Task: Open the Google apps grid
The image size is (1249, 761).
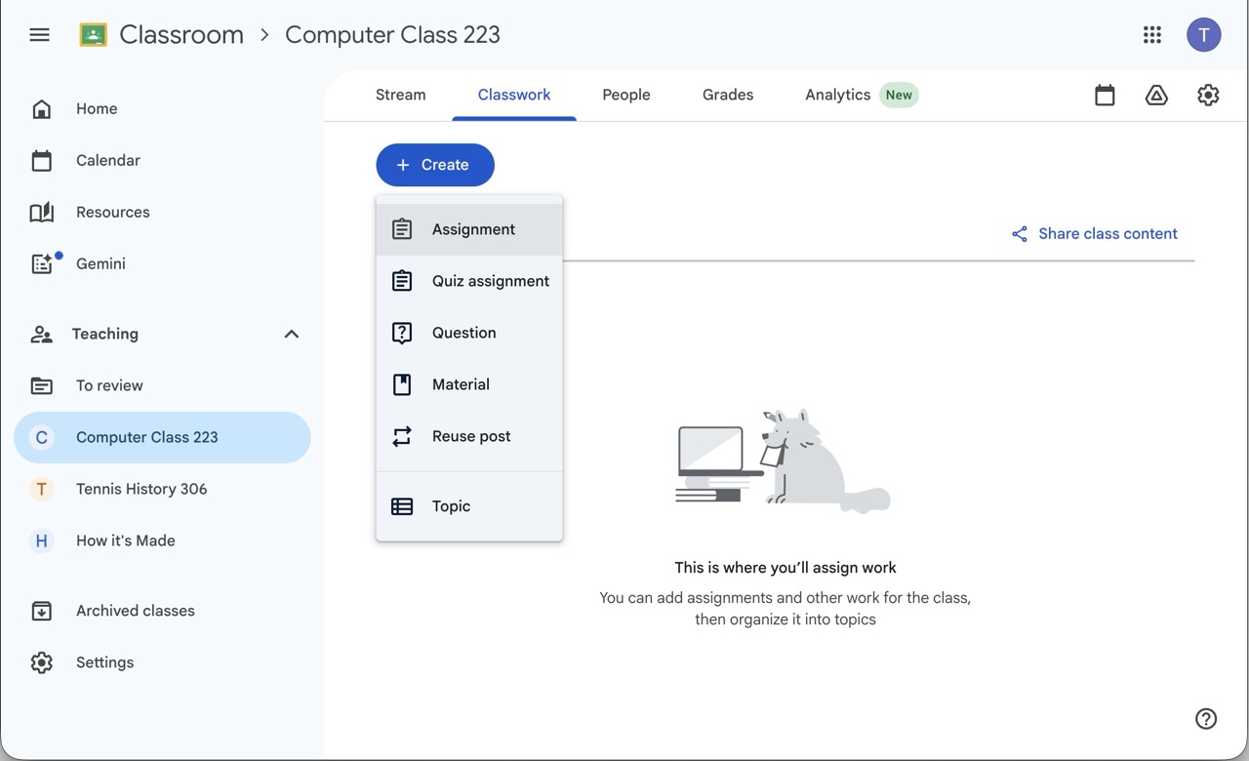Action: pos(1152,35)
